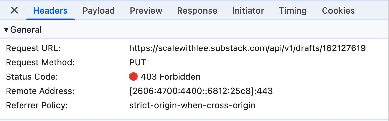Switch to the Response tab

197,11
